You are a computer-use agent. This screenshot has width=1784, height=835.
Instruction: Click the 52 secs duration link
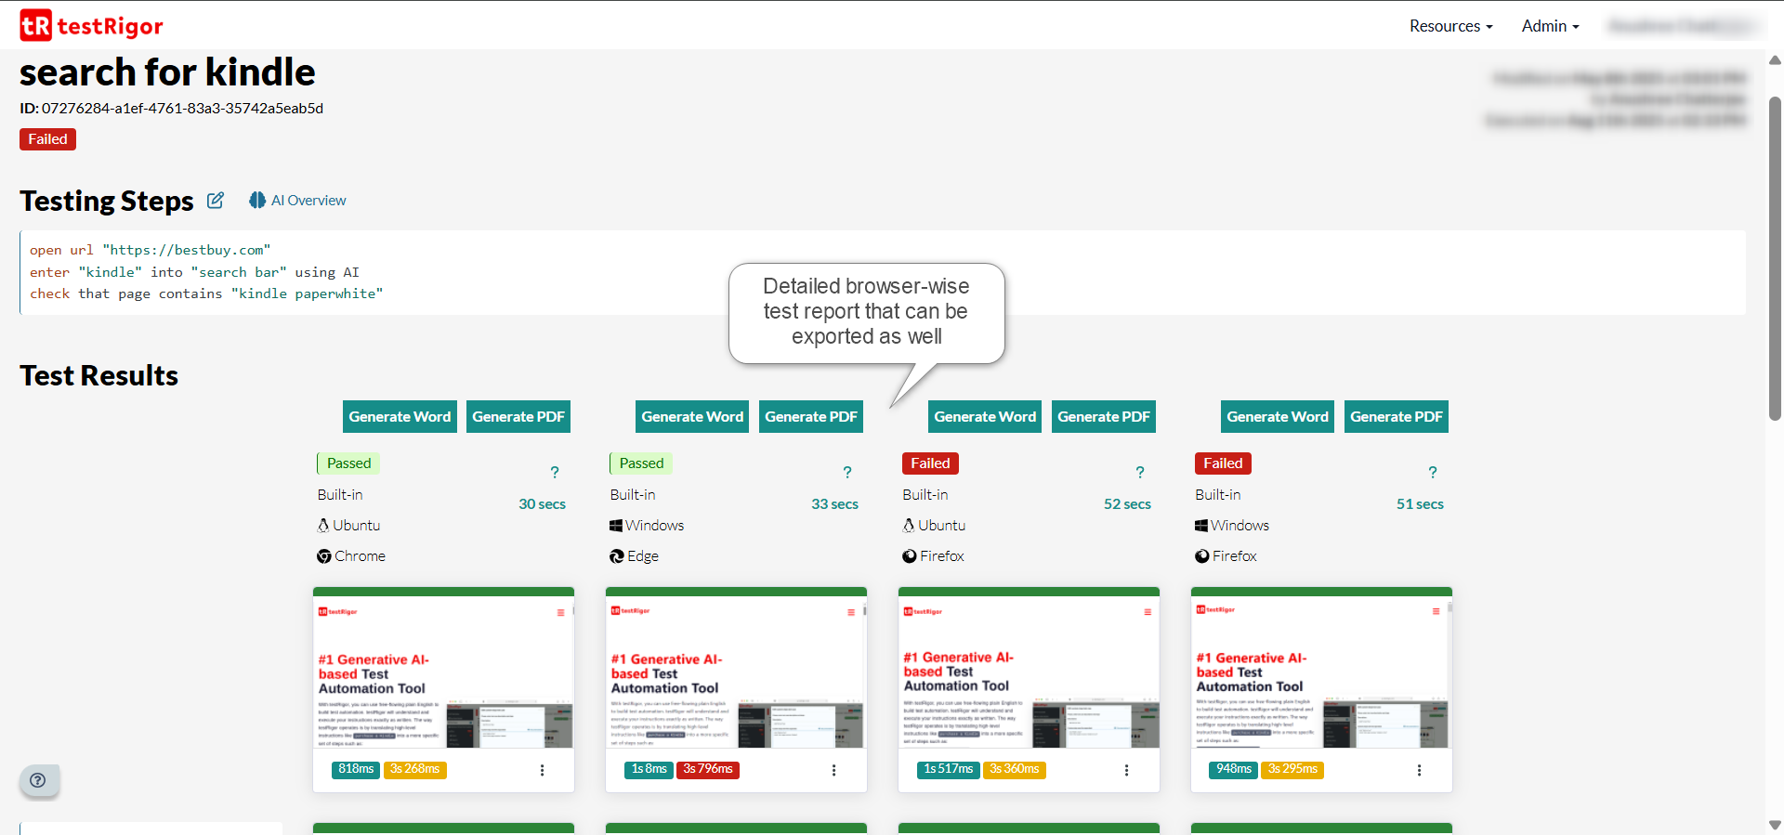click(x=1127, y=504)
